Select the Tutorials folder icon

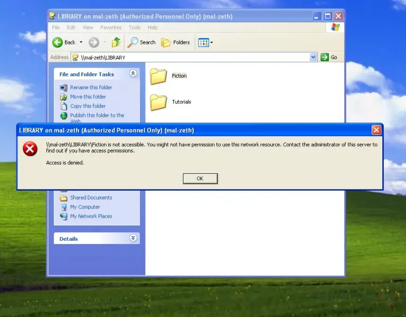[158, 102]
